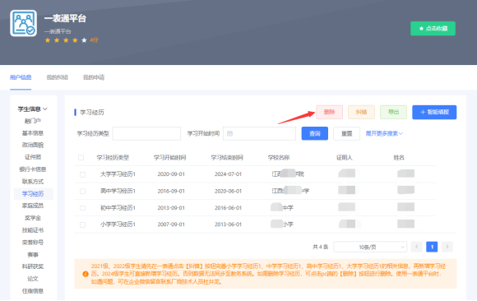Click the calendar icon in 学习开始时间 field
477x301 pixels.
click(x=230, y=133)
